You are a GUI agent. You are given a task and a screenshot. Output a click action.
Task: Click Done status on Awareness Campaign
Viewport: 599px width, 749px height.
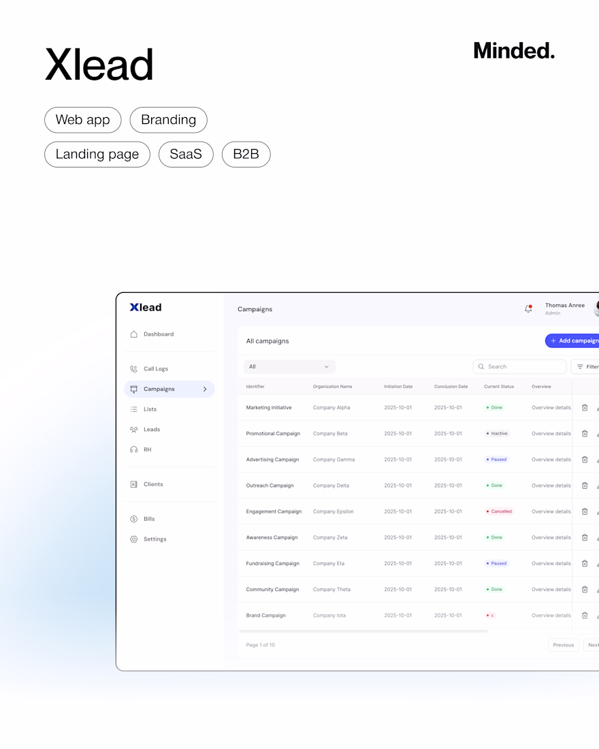point(494,537)
